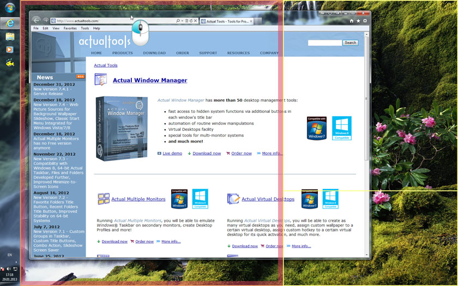
Task: Click Windows 8 compatible badge for Window Manager
Action: (342, 128)
